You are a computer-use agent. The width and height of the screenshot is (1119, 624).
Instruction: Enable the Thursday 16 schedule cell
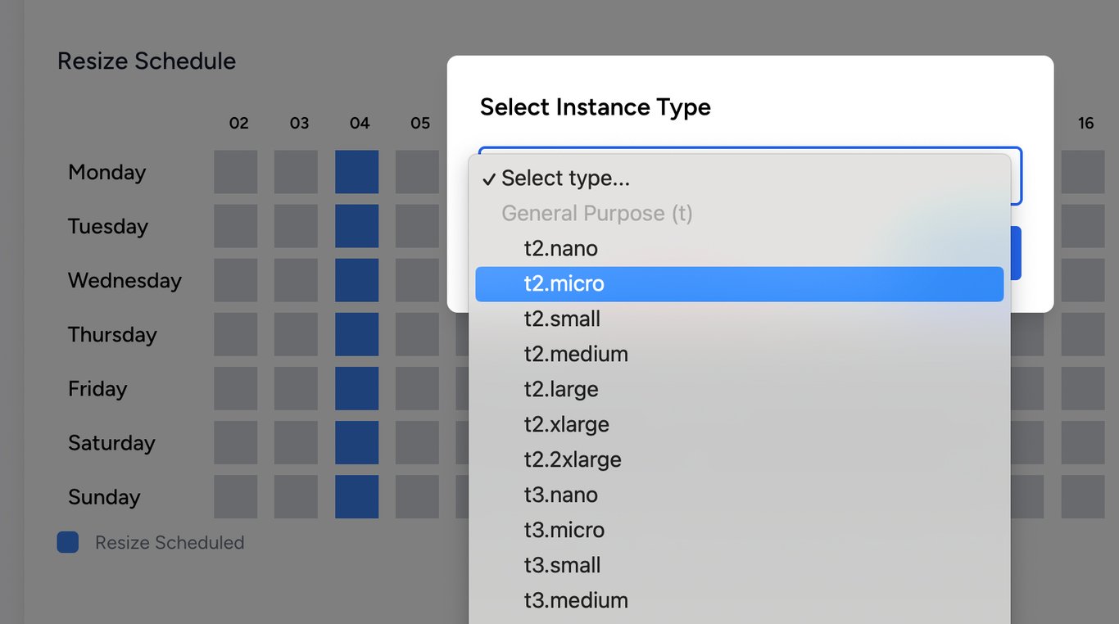pos(1082,334)
